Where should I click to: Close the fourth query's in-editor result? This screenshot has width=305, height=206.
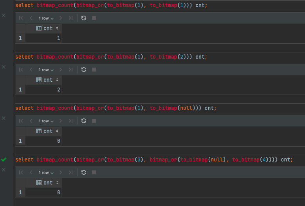click(4, 170)
